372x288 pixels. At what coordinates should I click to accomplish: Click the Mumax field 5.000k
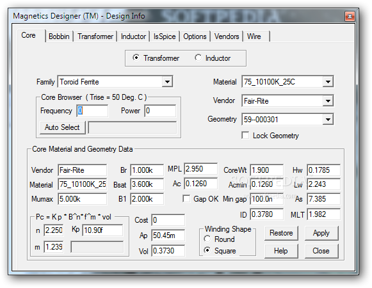pyautogui.click(x=82, y=198)
